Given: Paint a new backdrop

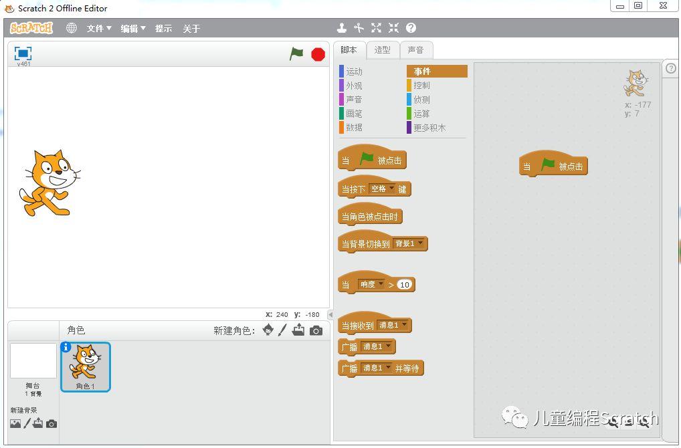Looking at the screenshot, I should tap(27, 423).
